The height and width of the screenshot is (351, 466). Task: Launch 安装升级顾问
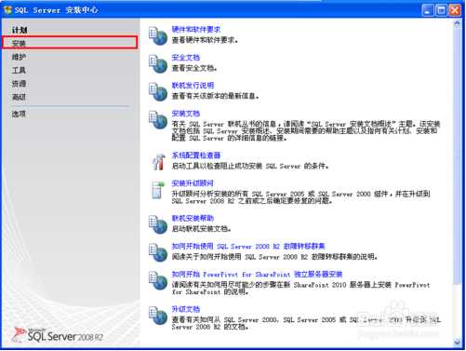[x=193, y=183]
